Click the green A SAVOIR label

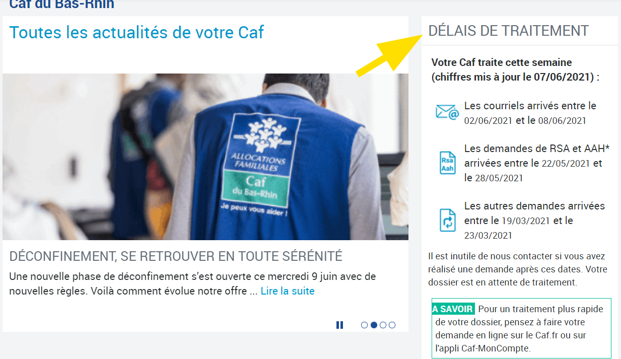pyautogui.click(x=453, y=309)
